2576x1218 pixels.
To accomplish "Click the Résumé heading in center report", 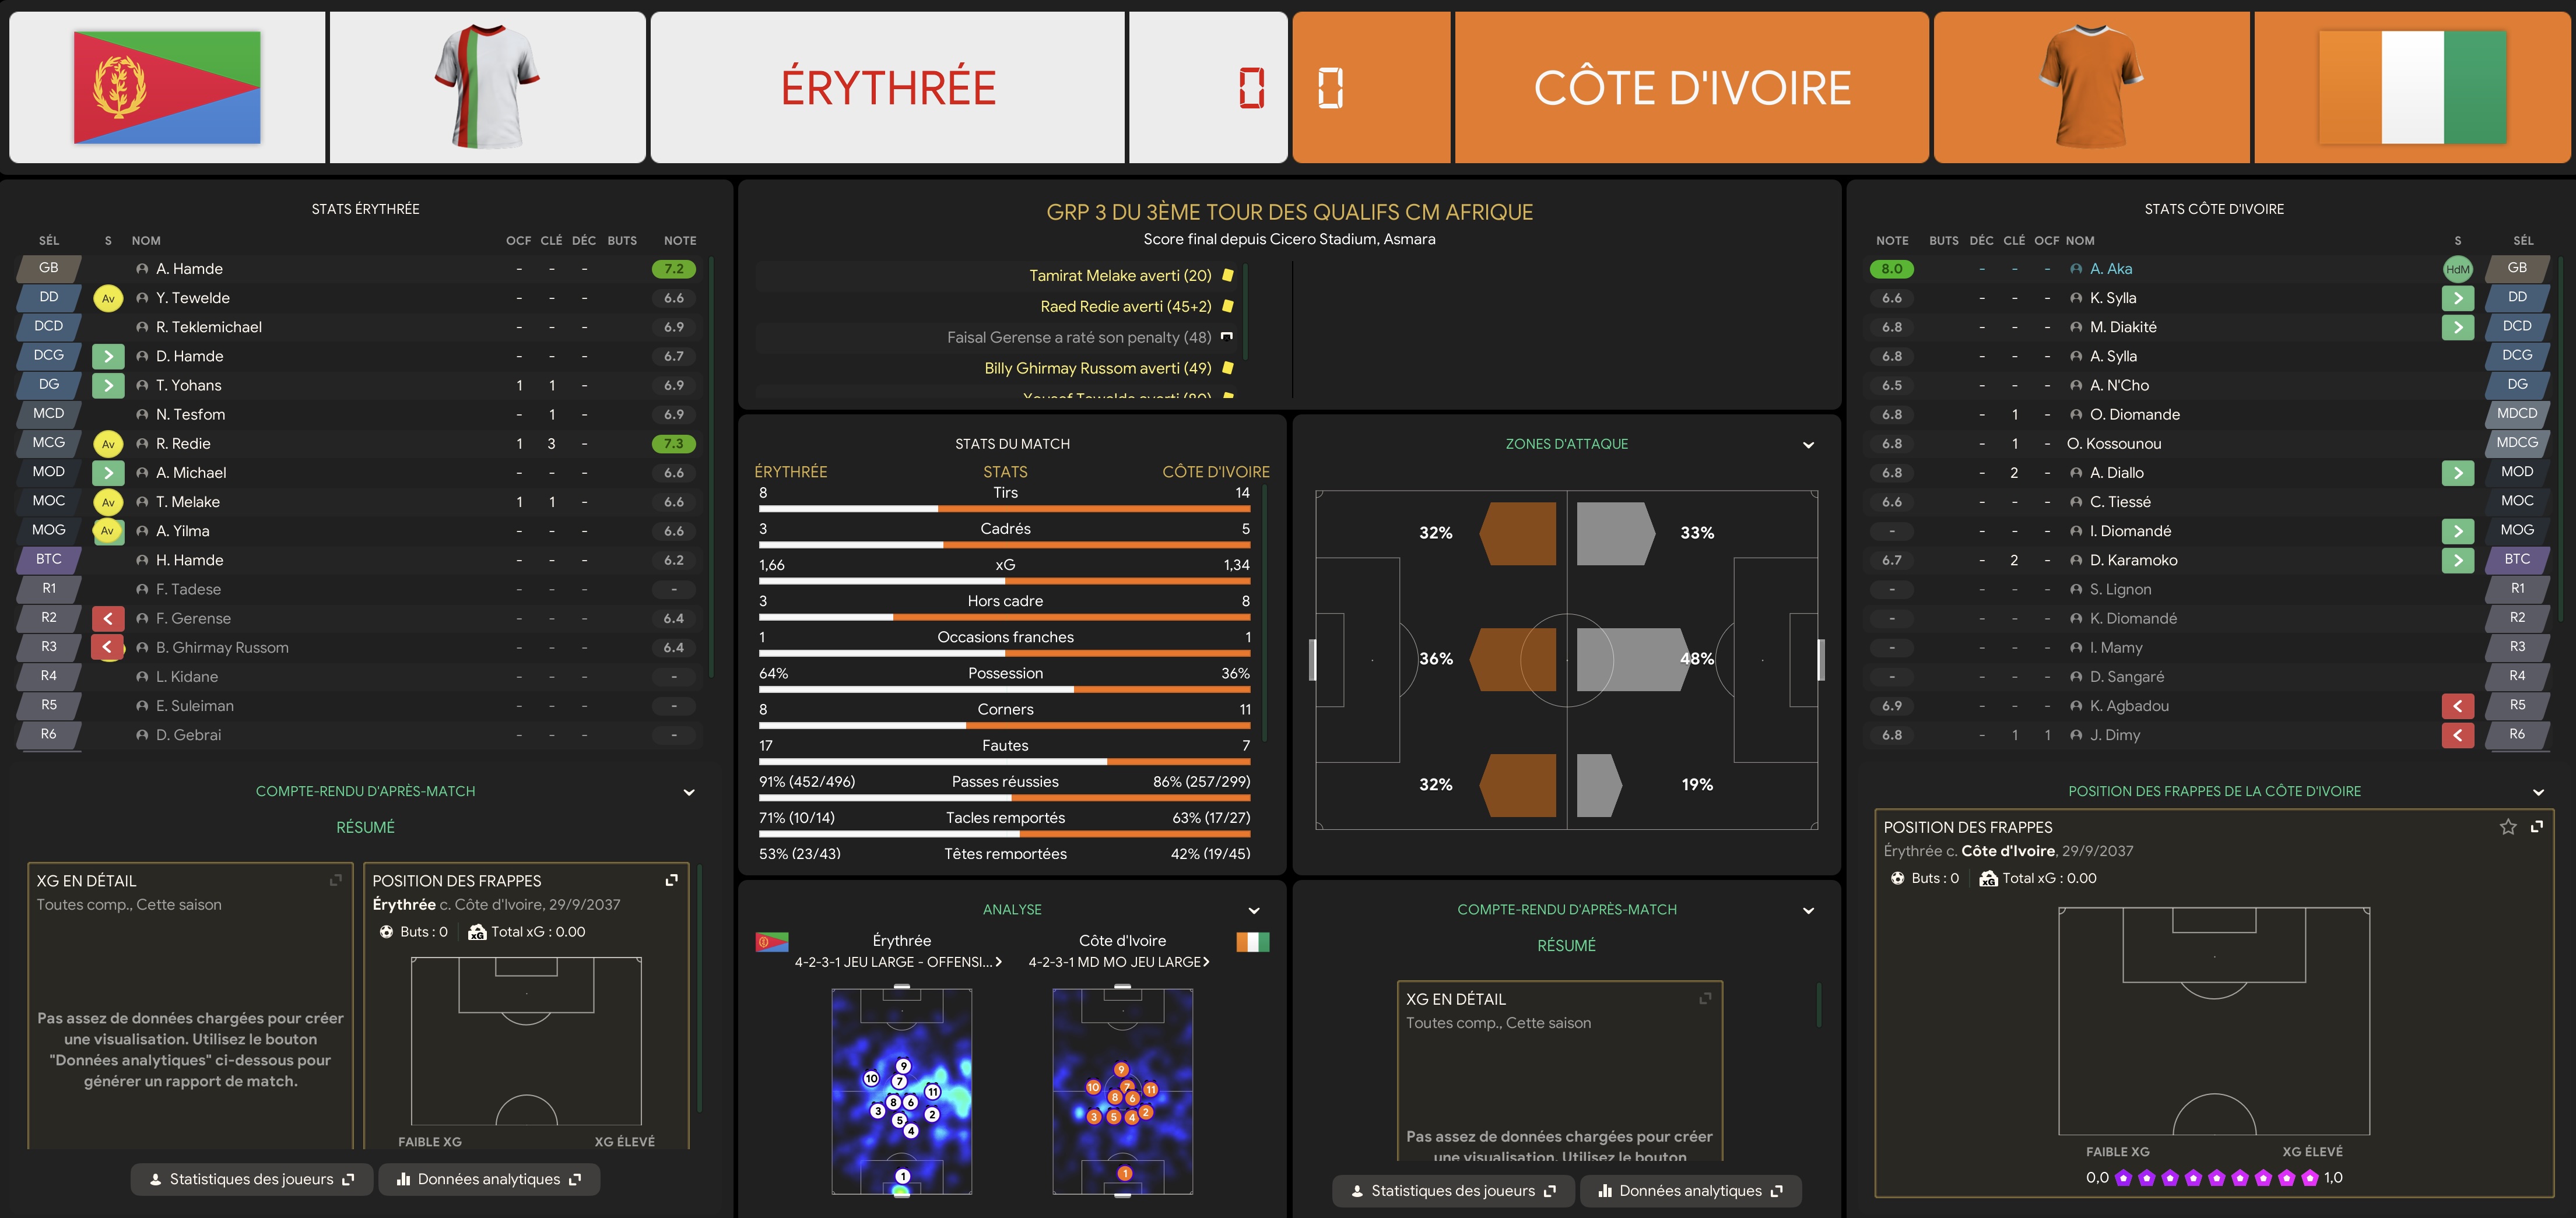I will [x=1567, y=945].
